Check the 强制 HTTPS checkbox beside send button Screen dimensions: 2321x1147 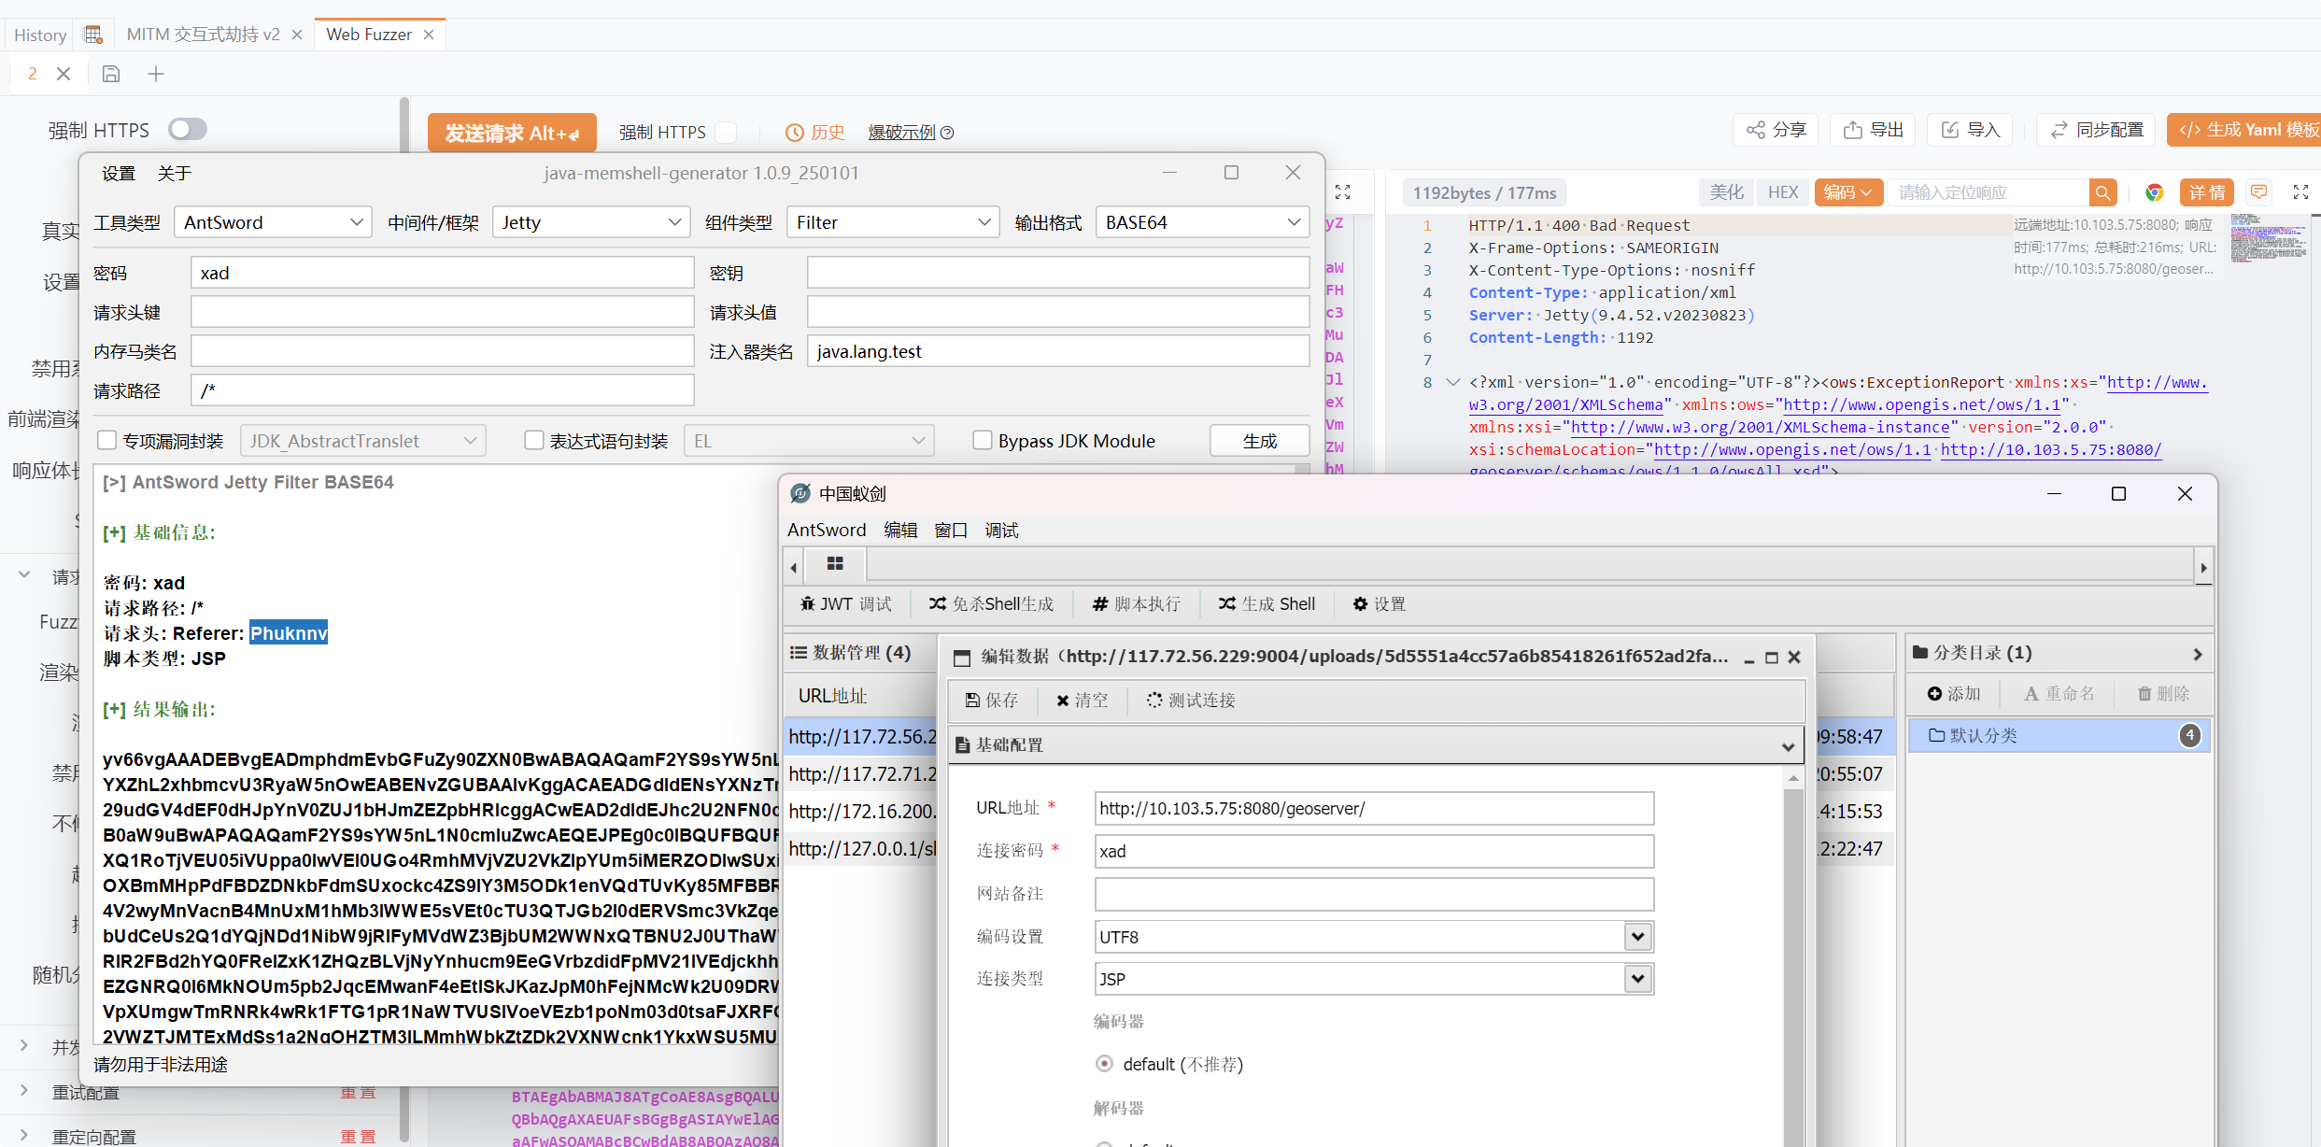tap(726, 133)
